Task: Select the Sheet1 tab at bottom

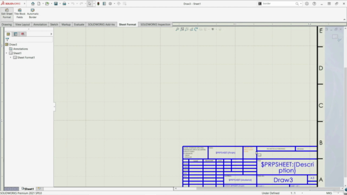Action: point(28,189)
